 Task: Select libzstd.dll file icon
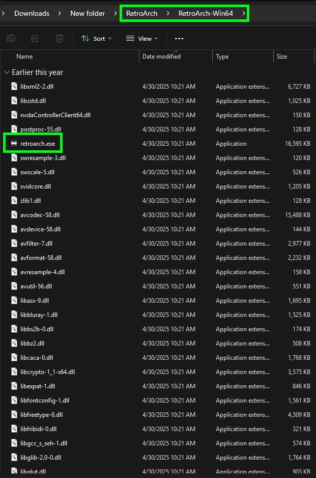tap(14, 100)
